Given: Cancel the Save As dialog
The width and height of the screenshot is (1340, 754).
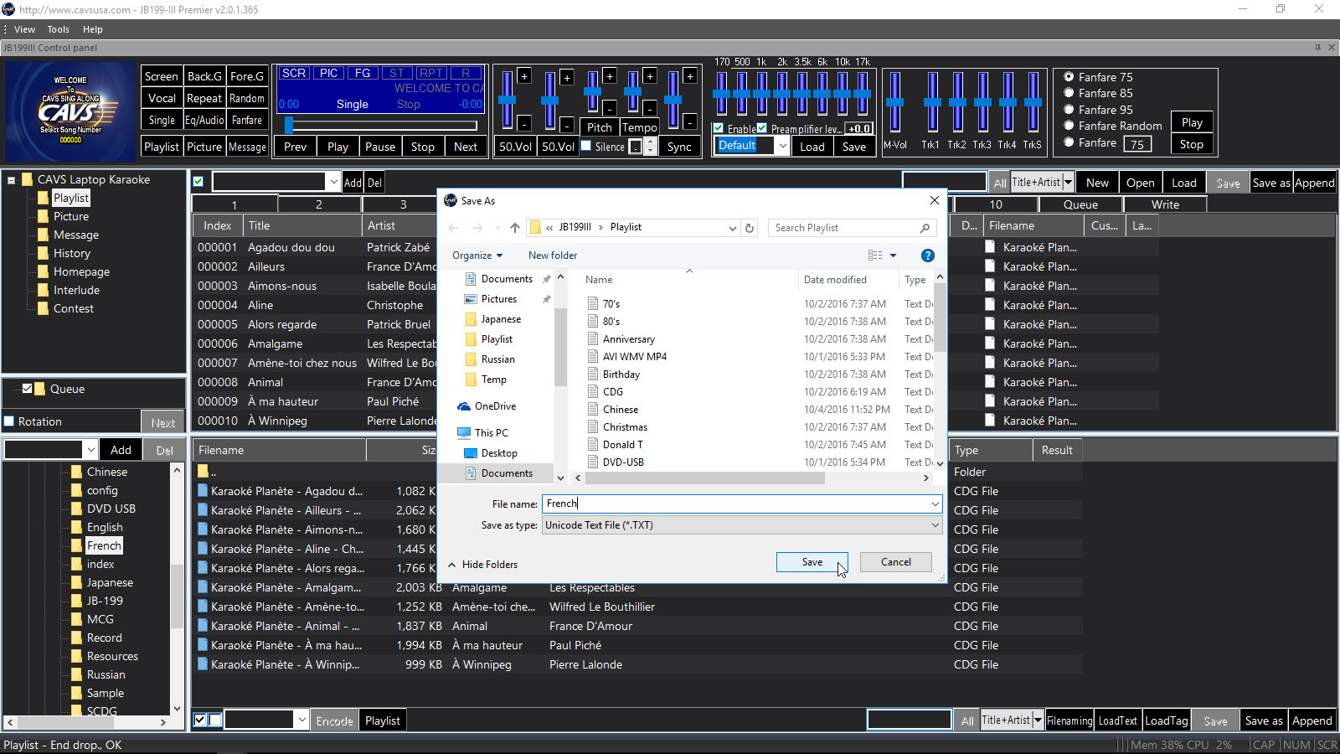Looking at the screenshot, I should click(895, 562).
